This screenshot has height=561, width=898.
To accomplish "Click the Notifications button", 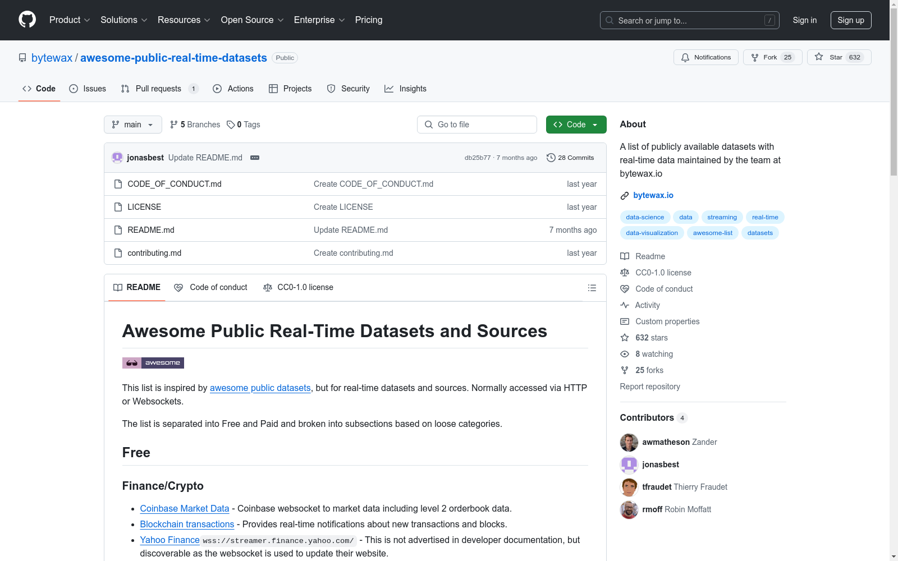I will coord(706,57).
